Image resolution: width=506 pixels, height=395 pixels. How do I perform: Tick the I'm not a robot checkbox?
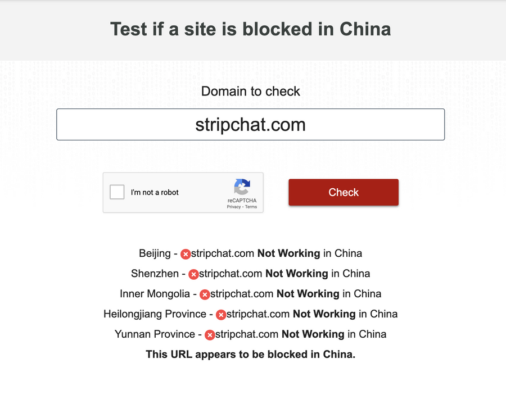click(117, 192)
